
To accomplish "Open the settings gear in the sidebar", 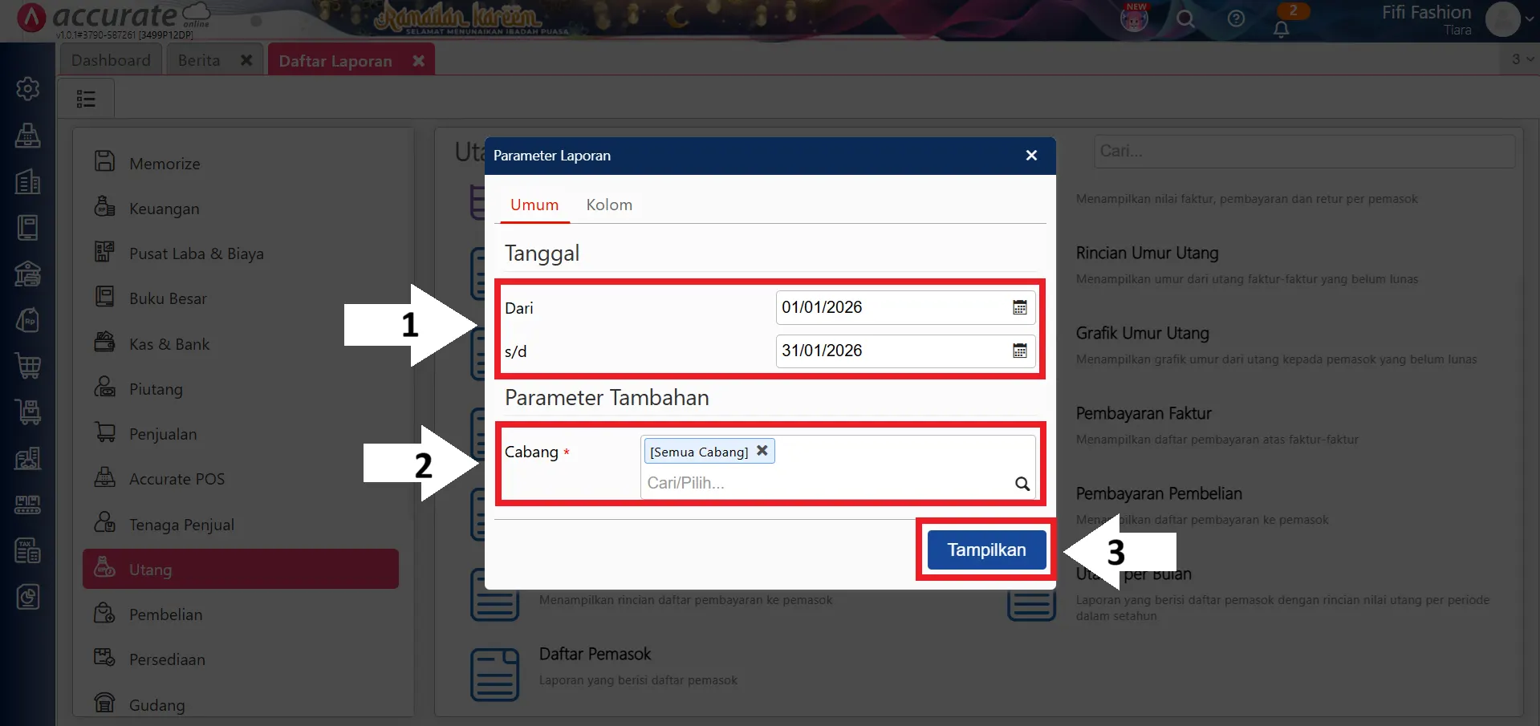I will (x=28, y=88).
